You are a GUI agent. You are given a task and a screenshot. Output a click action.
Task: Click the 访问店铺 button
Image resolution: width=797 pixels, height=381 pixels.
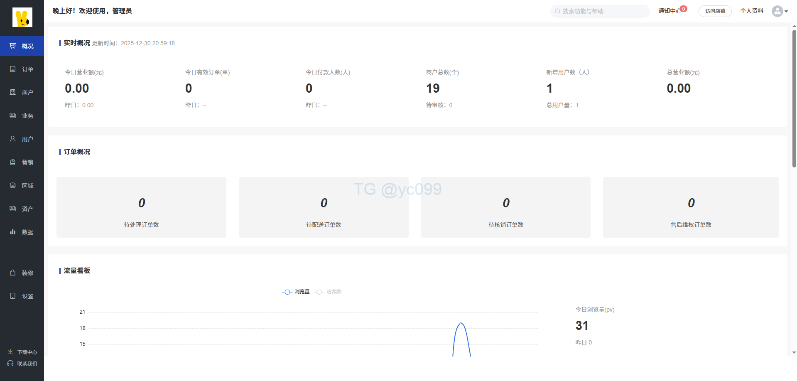click(x=715, y=11)
